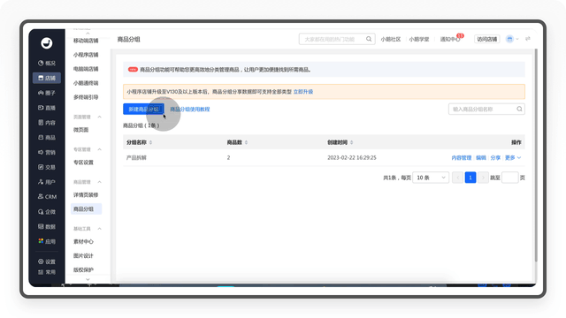The image size is (566, 318).
Task: Focus the 输入商品分组名称 search field
Action: [x=486, y=109]
